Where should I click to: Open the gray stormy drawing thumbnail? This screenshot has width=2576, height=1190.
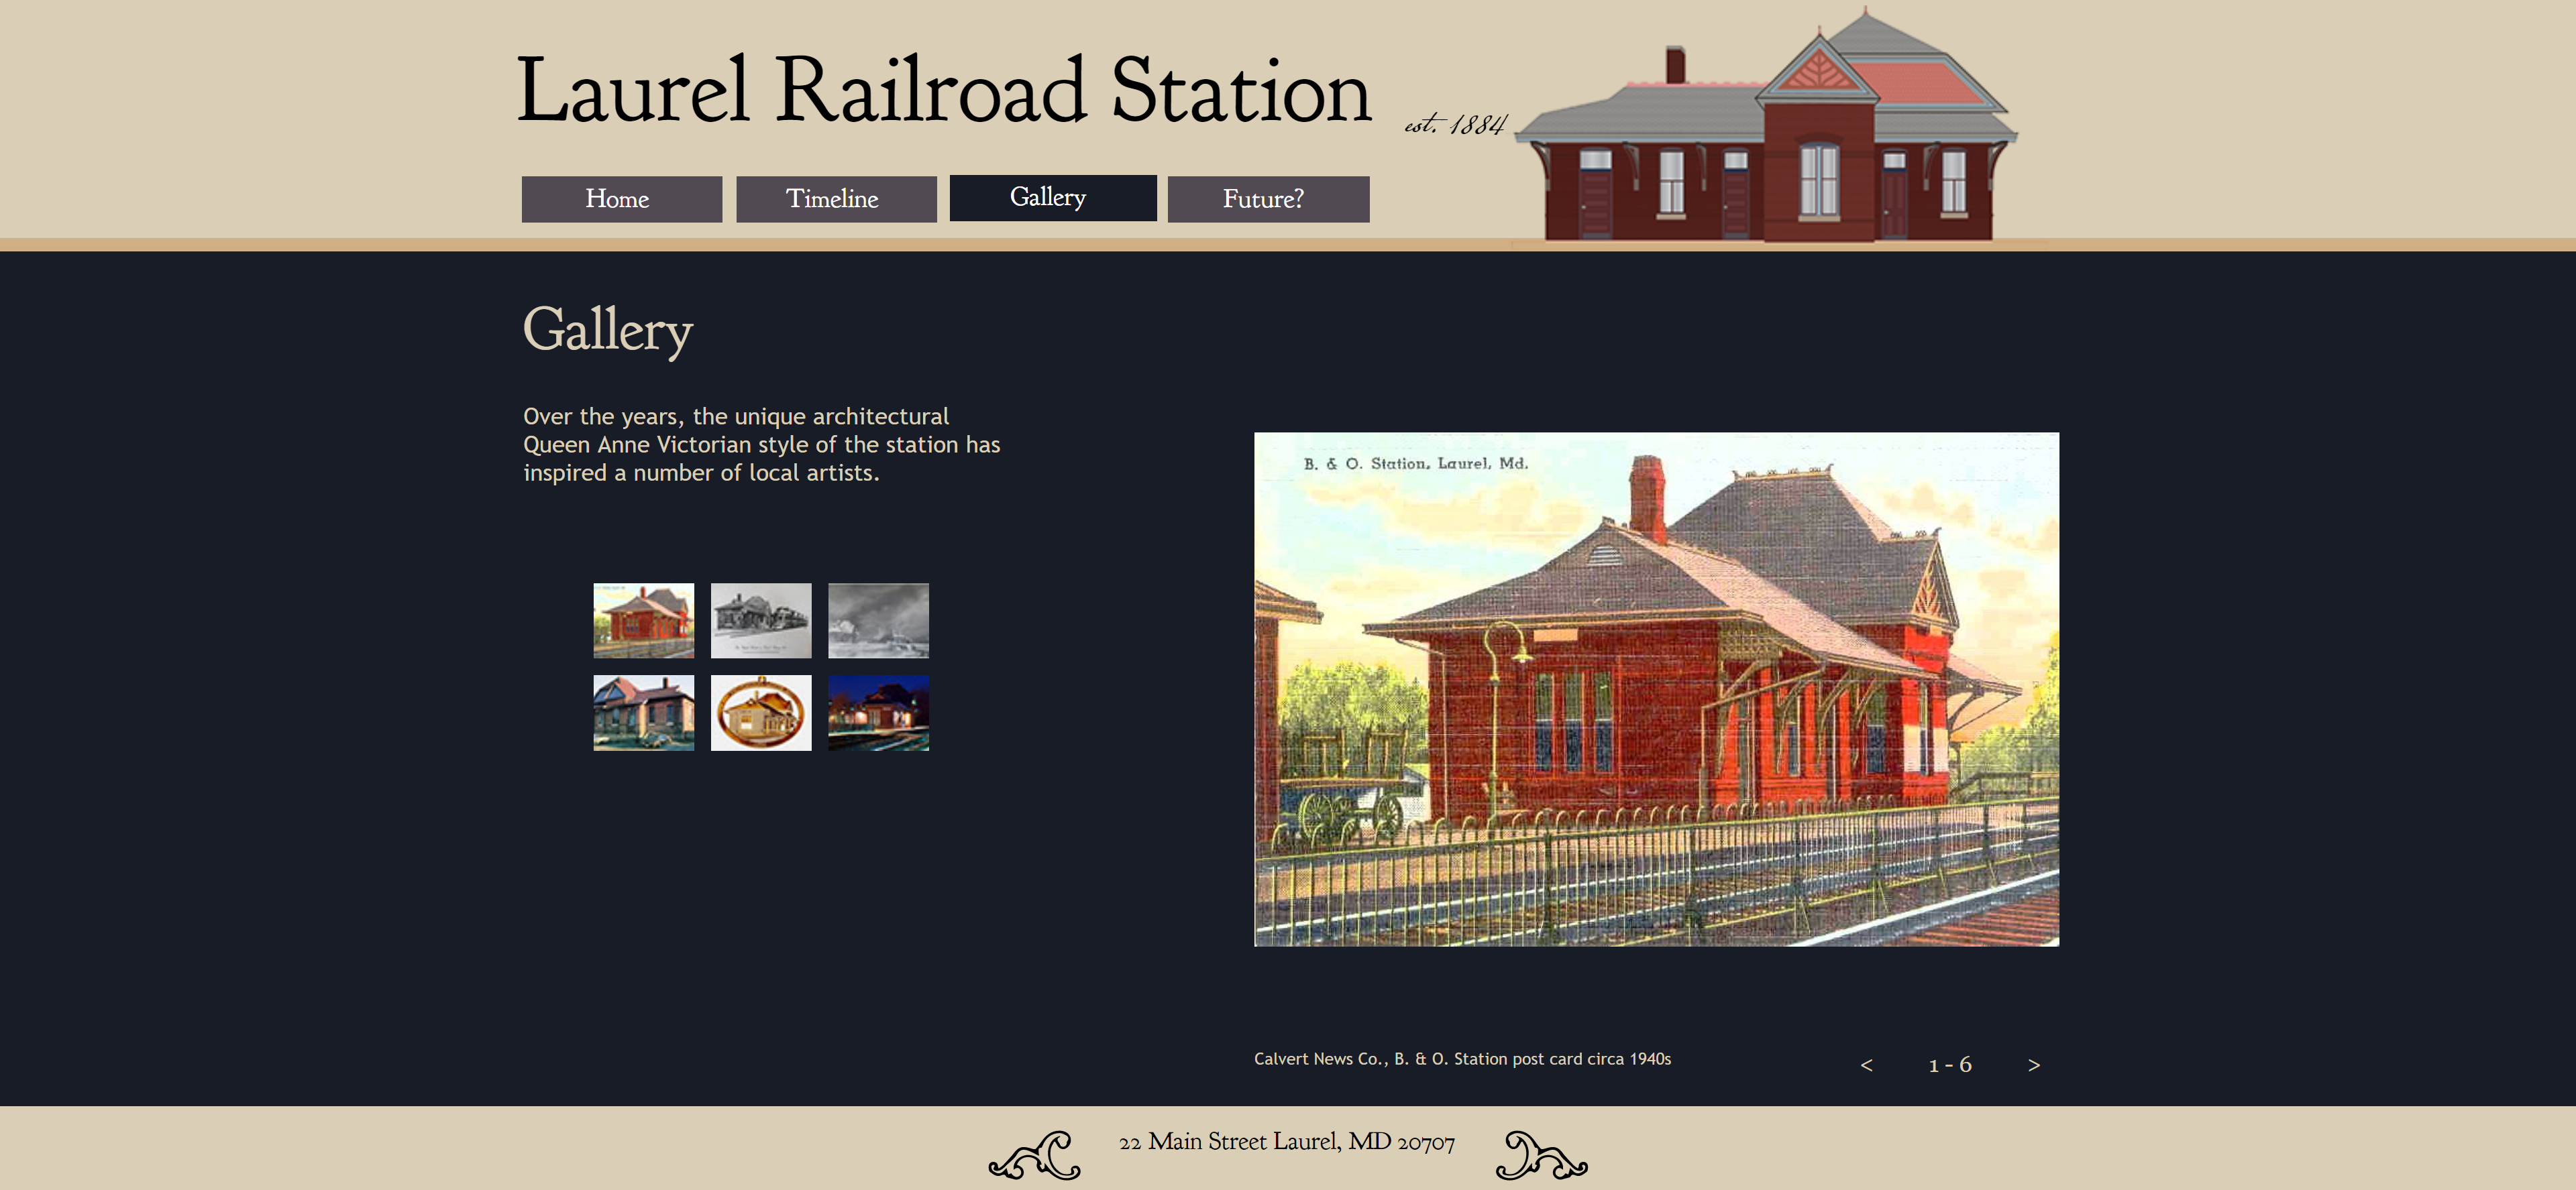[x=878, y=621]
